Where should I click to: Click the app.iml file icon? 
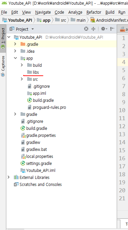(x=30, y=93)
